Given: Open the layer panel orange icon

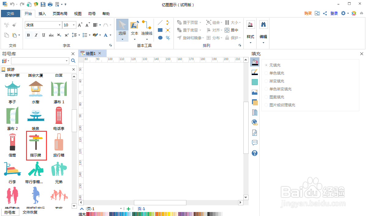Looking at the screenshot, I should pos(255,102).
